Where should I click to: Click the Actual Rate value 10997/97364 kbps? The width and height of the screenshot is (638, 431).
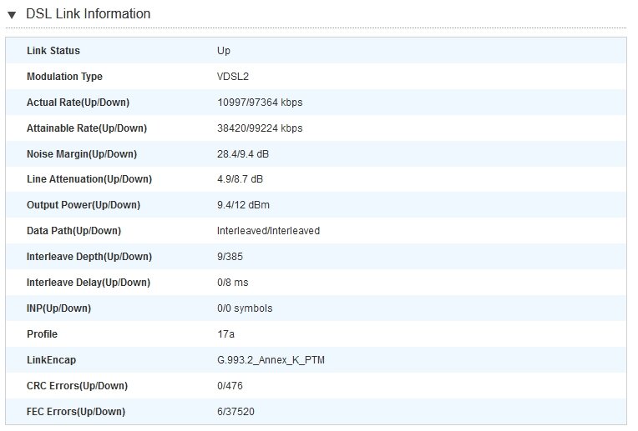[260, 103]
